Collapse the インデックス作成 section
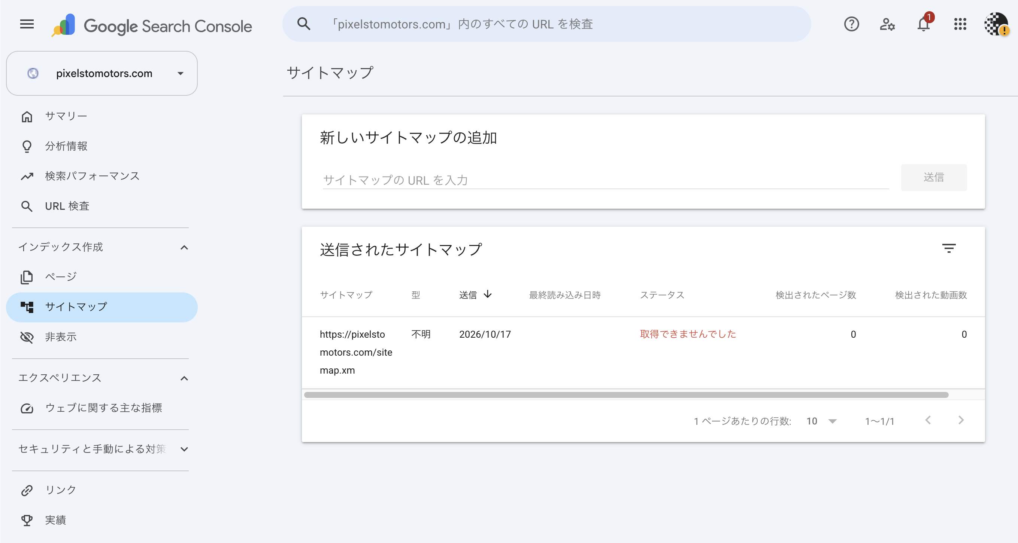 [x=184, y=248]
